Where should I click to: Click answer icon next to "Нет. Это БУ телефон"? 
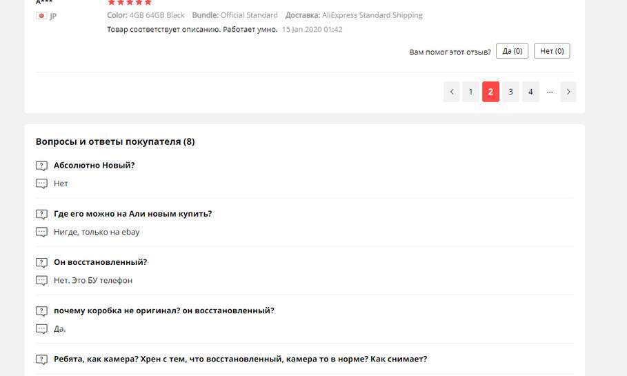tap(41, 280)
